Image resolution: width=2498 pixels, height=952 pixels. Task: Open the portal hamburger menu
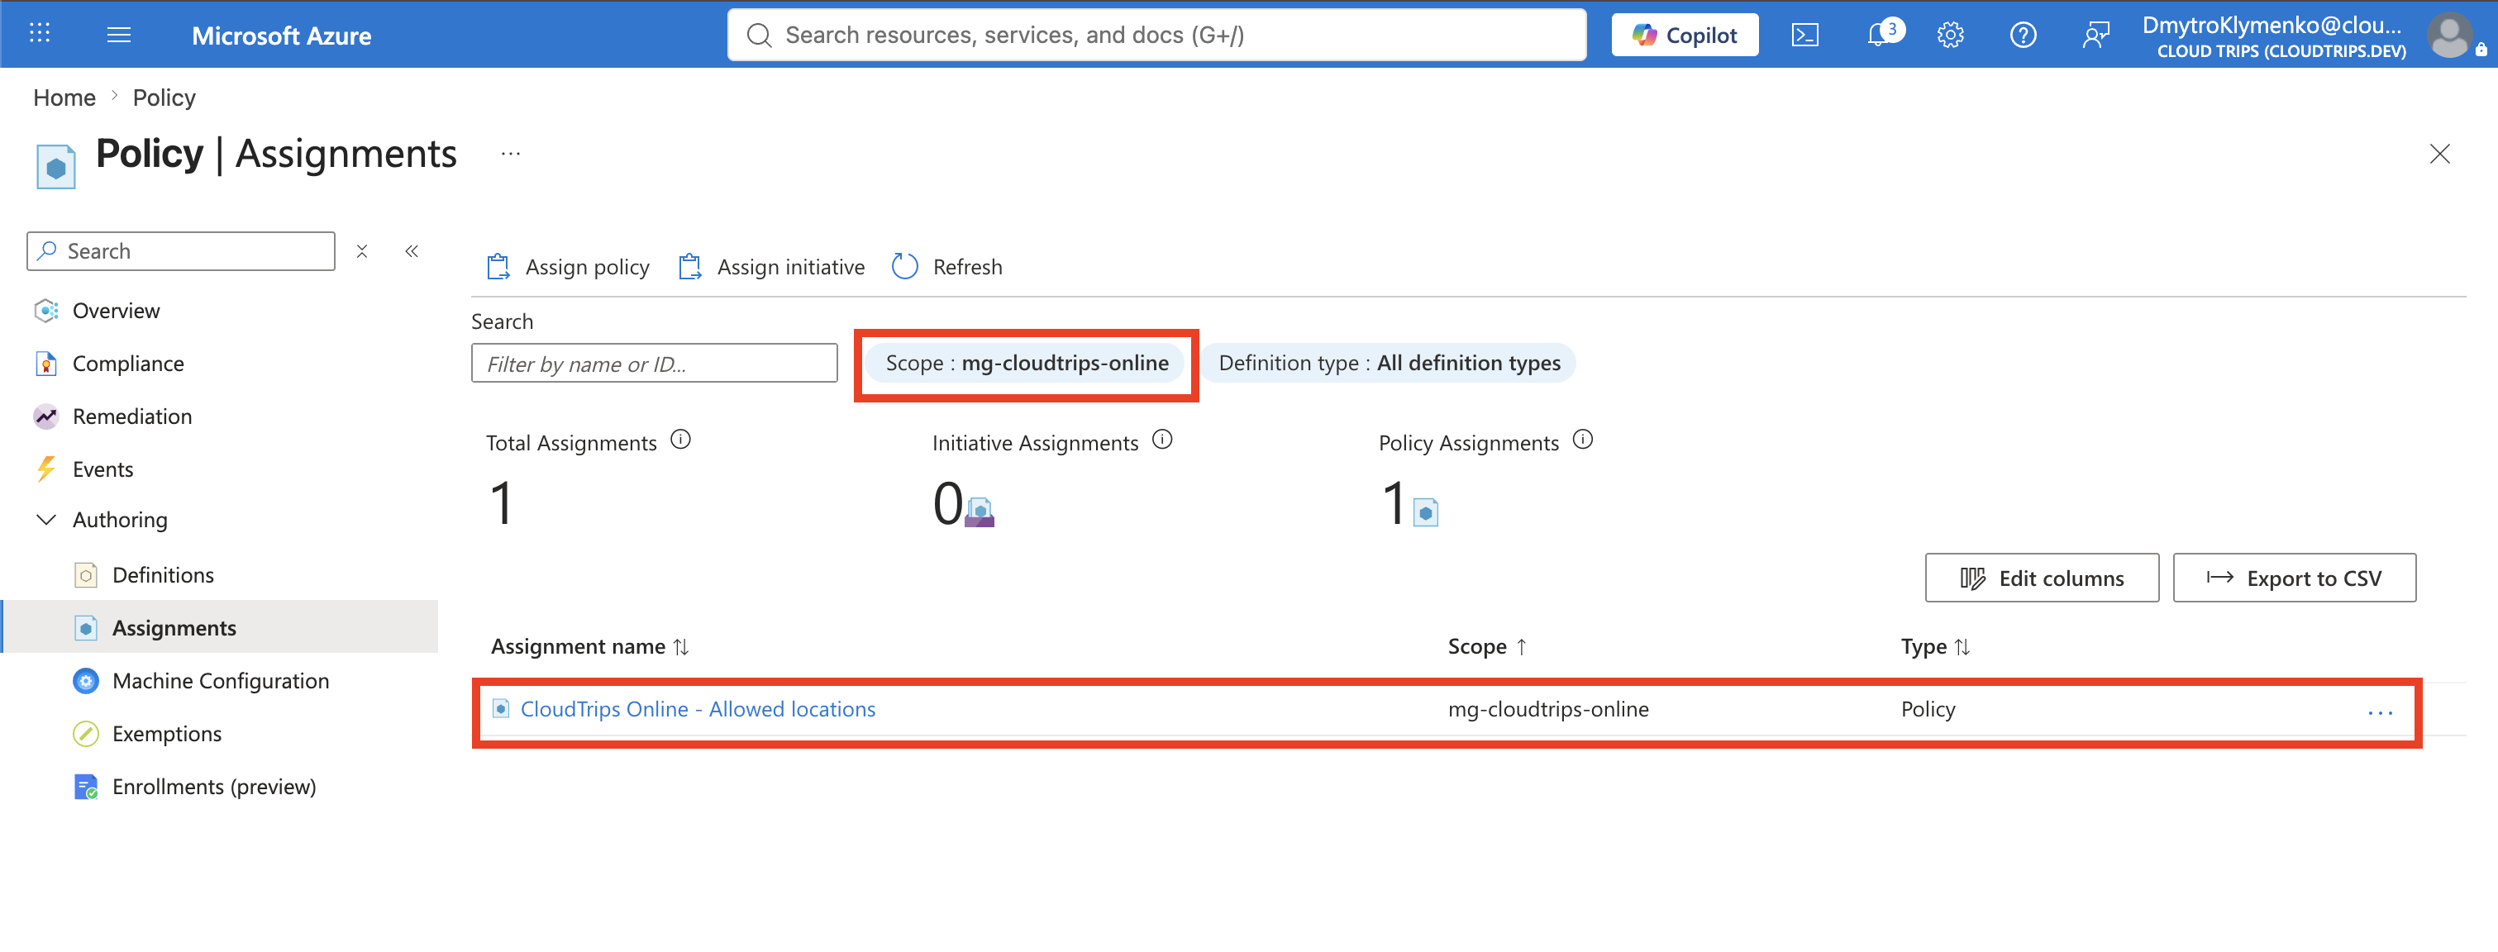118,35
